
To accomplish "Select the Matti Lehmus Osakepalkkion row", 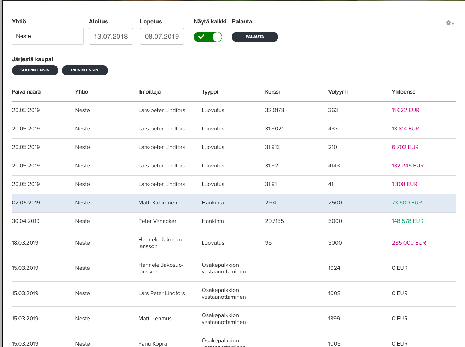I will 234,319.
